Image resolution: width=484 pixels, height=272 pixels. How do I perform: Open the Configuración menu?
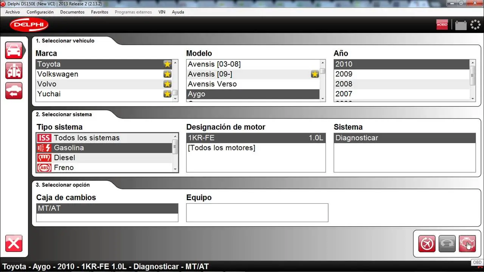(x=40, y=12)
